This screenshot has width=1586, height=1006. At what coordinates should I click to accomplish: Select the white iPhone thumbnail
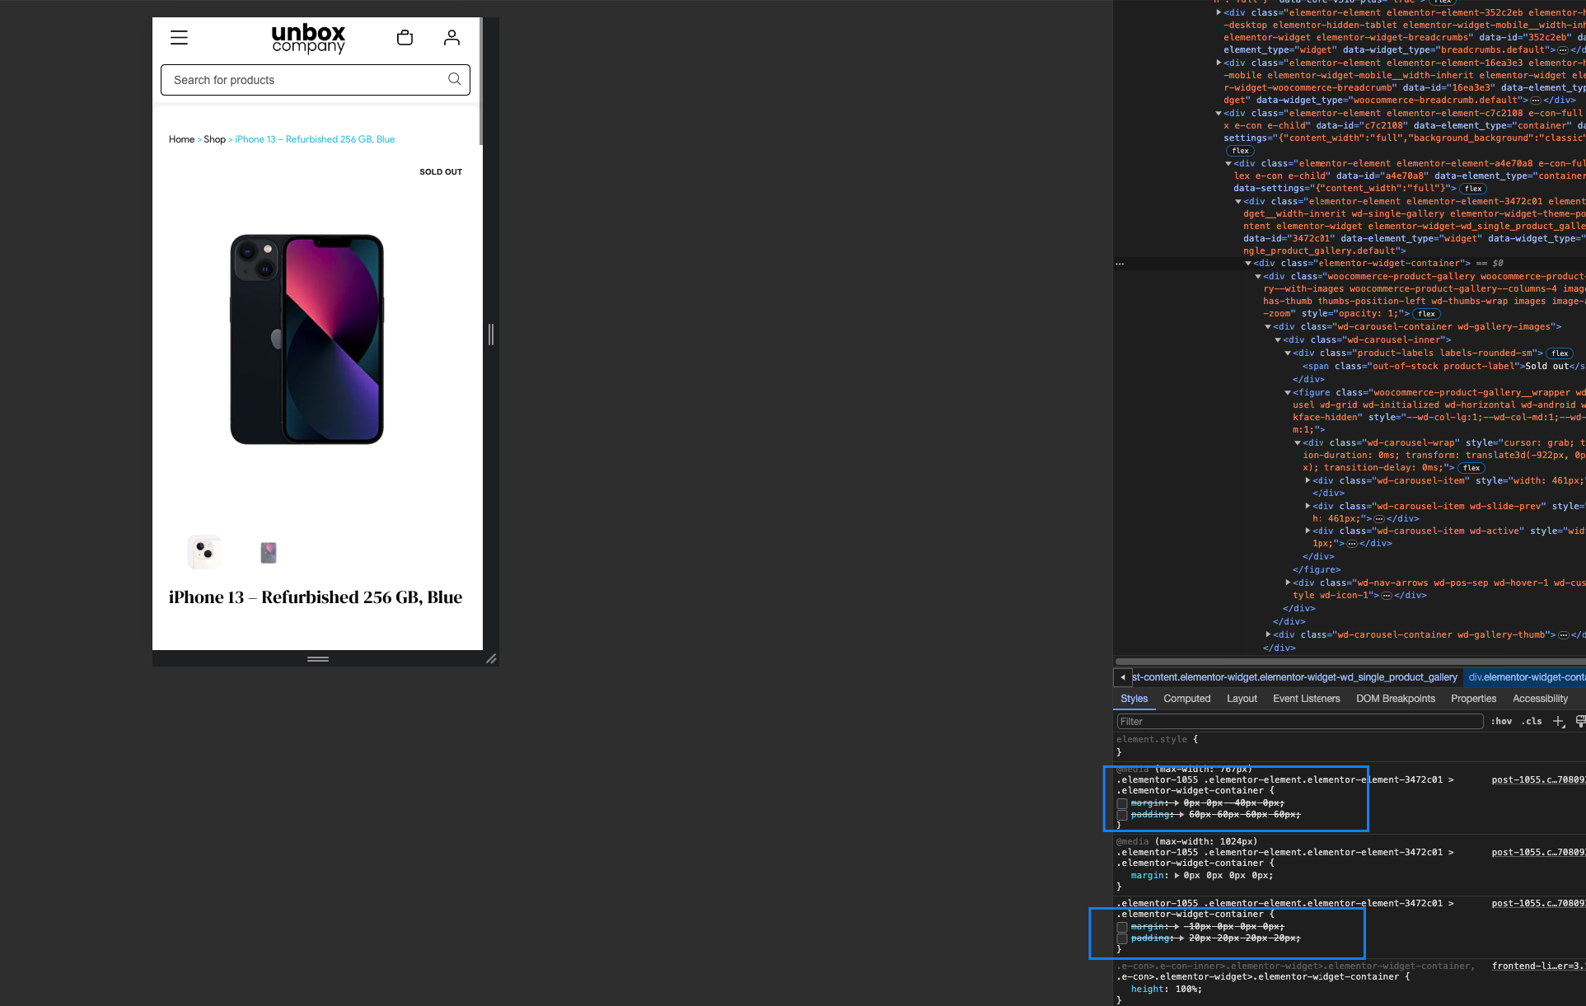coord(204,552)
